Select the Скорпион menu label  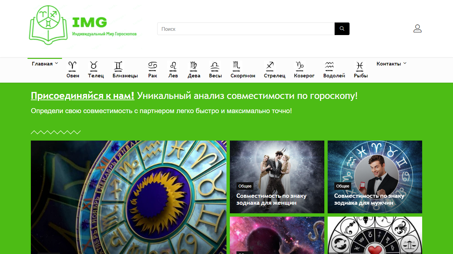[243, 76]
